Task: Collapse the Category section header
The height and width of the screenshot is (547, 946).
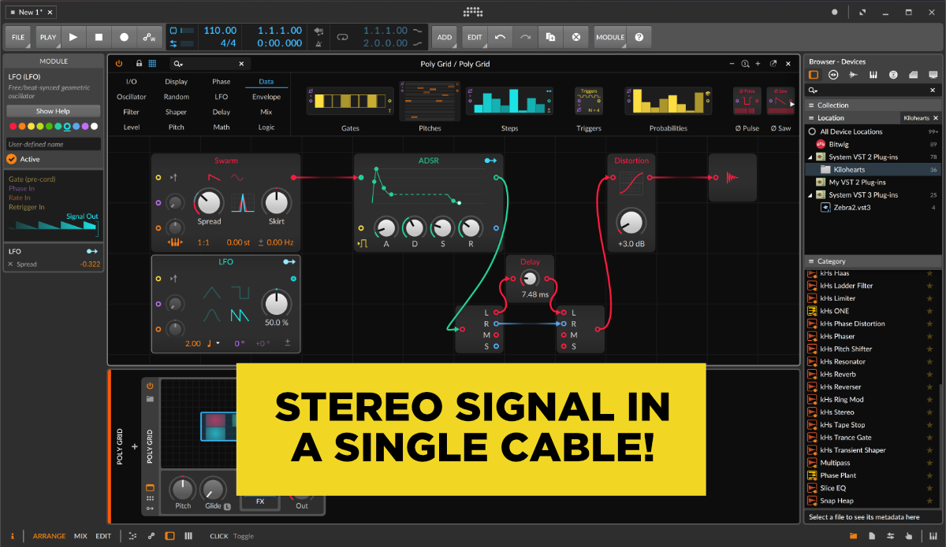Action: (x=873, y=261)
